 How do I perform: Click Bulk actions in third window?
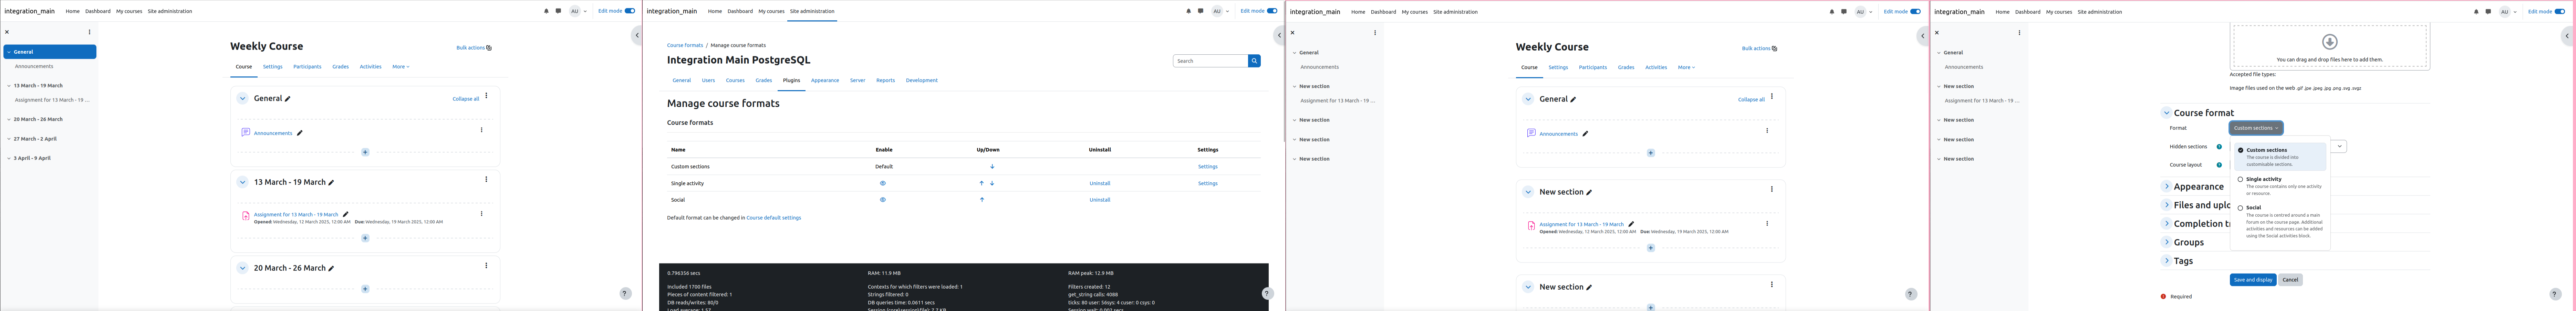[1760, 48]
